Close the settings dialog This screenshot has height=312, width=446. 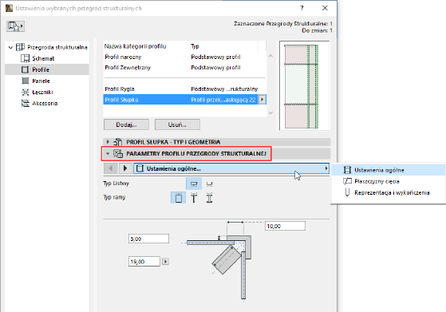pyautogui.click(x=325, y=8)
